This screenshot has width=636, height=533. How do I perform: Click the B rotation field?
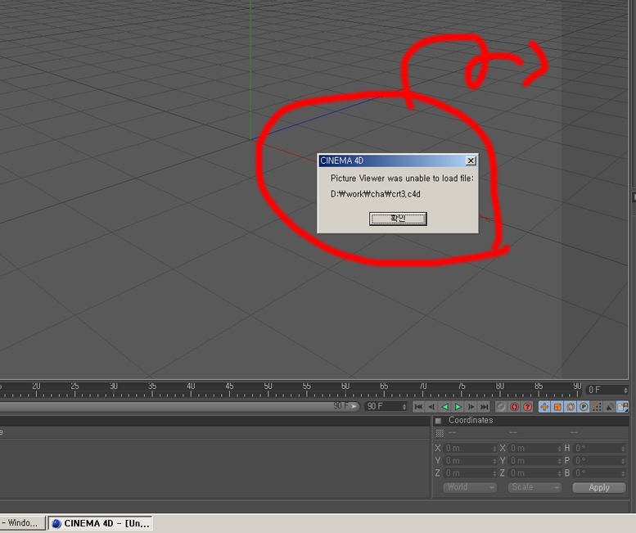pyautogui.click(x=599, y=473)
